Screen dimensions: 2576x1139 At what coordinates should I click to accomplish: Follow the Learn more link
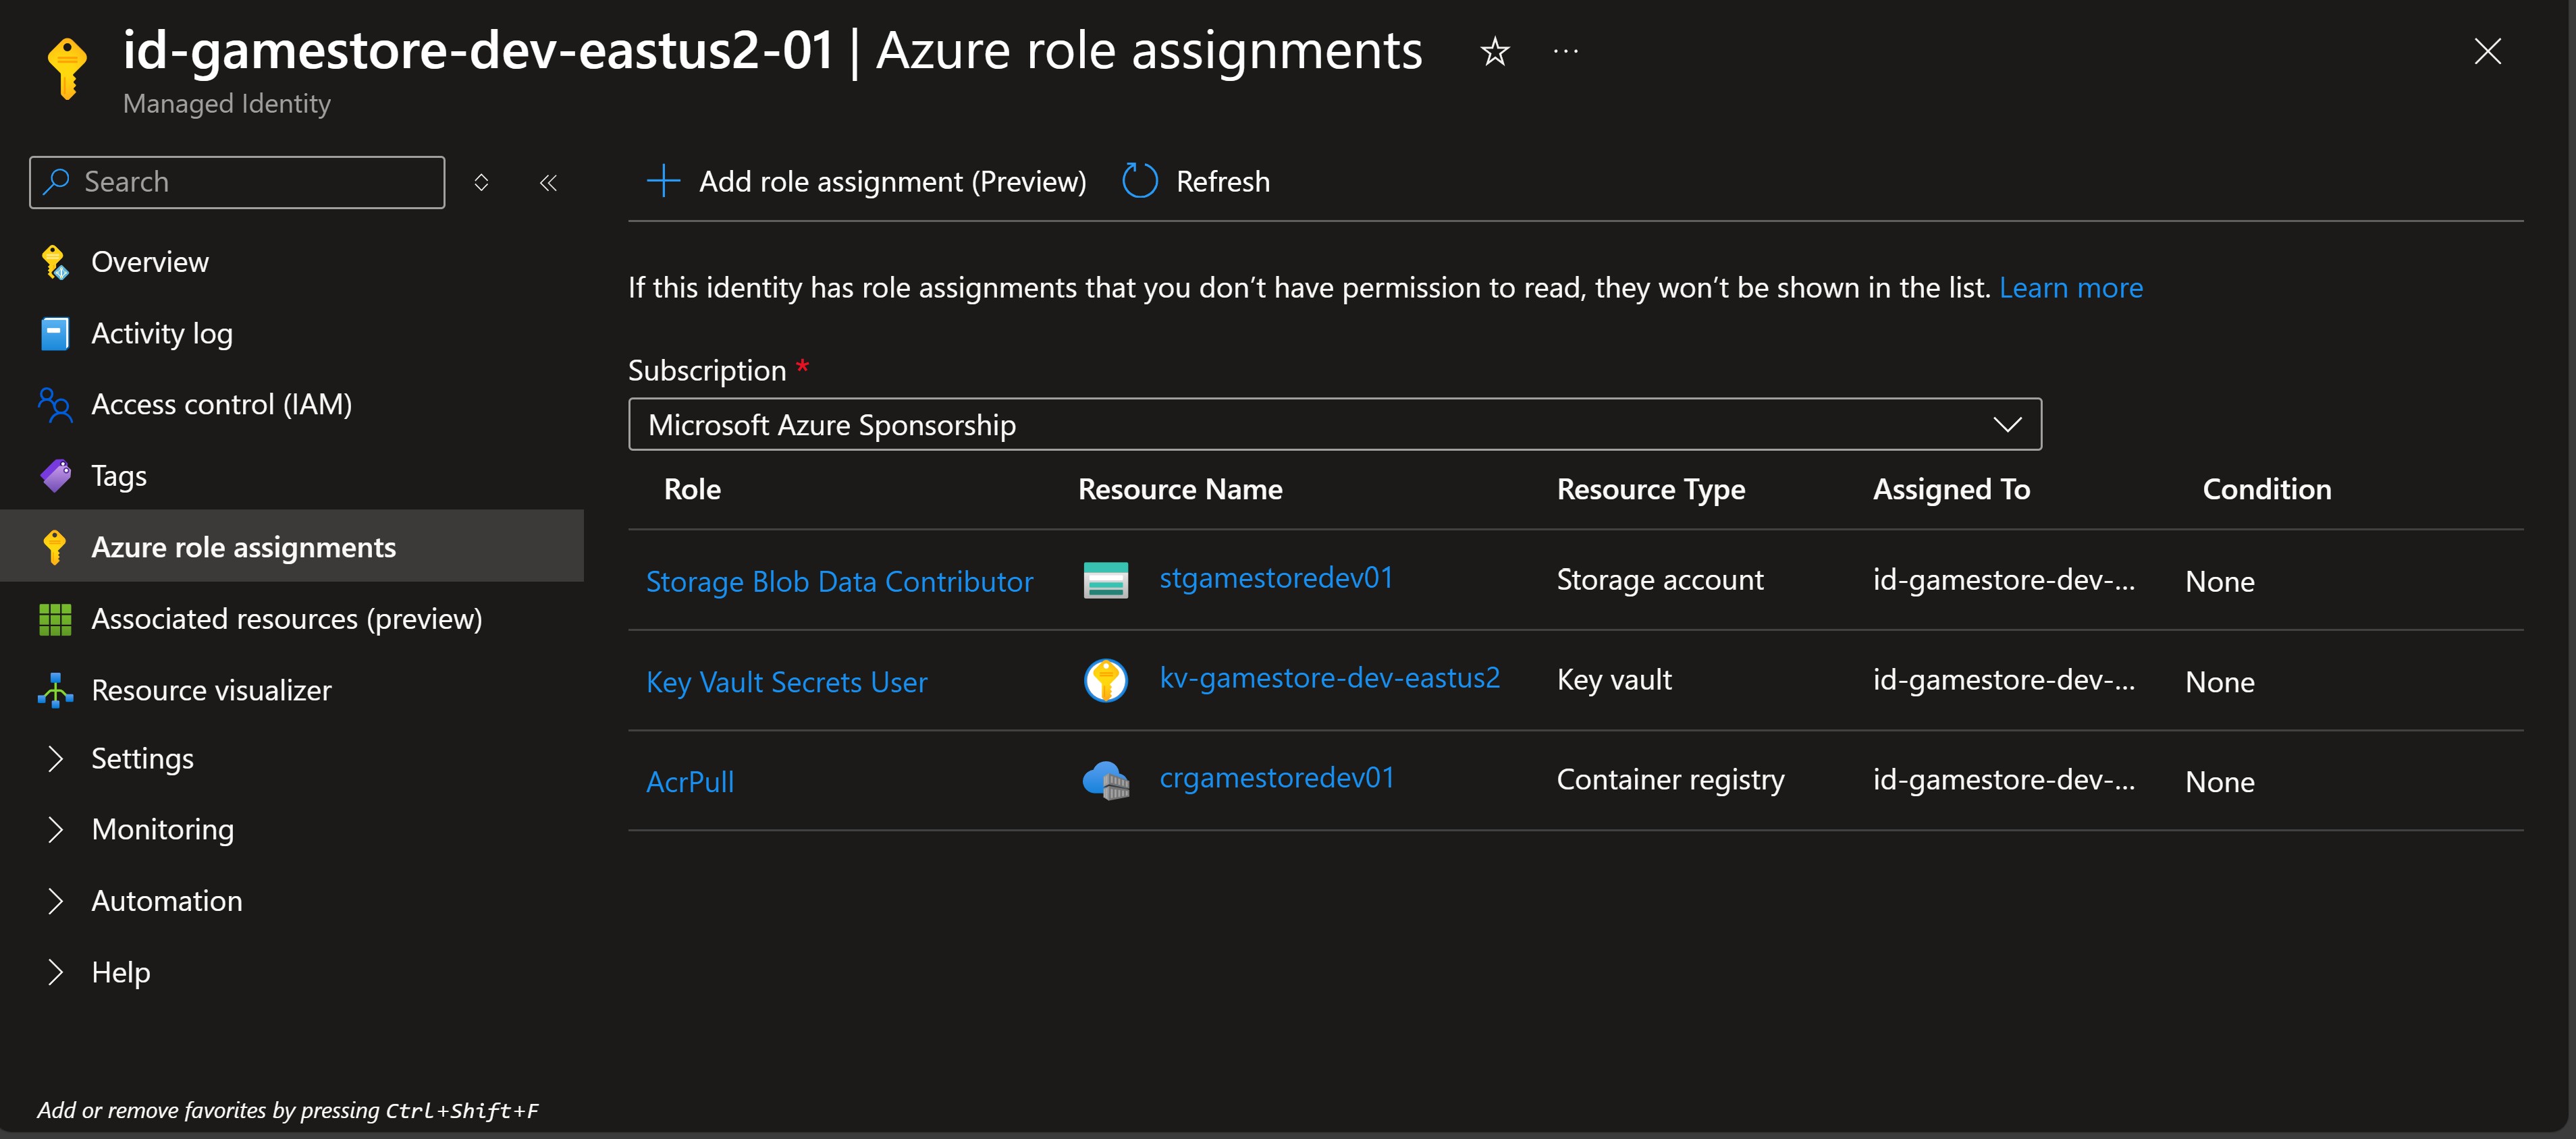click(x=2070, y=288)
